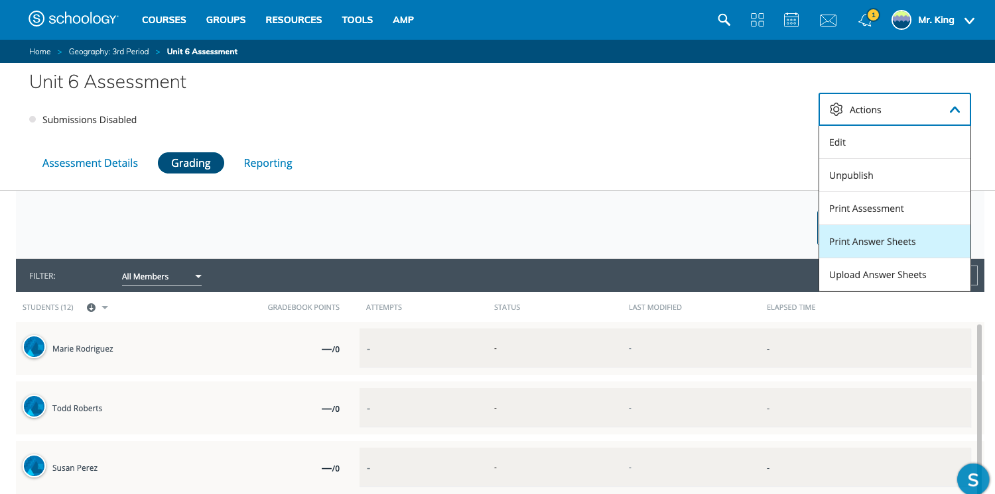Switch to the Reporting tab
The height and width of the screenshot is (494, 995).
click(x=267, y=163)
